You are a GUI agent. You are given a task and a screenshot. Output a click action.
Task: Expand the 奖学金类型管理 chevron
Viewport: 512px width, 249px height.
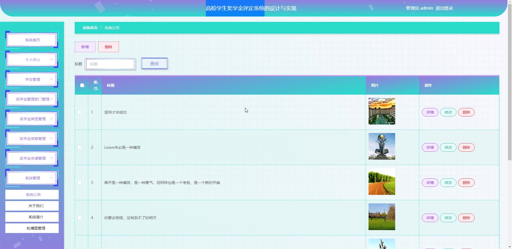click(51, 119)
